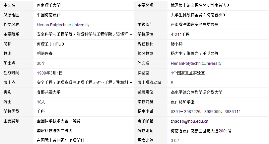
Task: Click the 招生电话 field label
Action: [x=145, y=111]
